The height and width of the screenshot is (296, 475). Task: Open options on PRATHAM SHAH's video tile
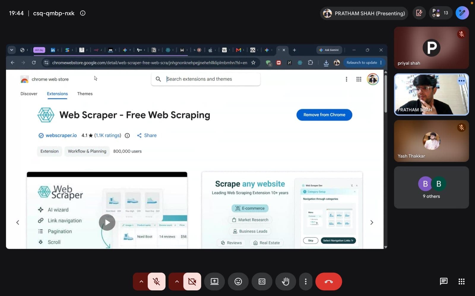point(461,81)
